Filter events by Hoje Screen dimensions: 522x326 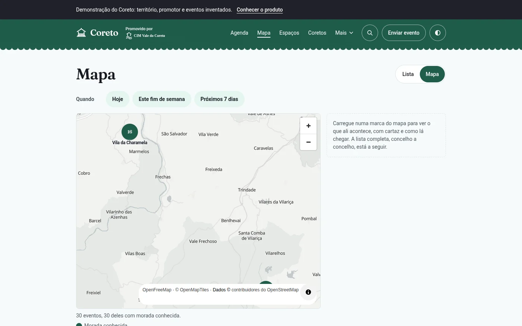(x=117, y=99)
